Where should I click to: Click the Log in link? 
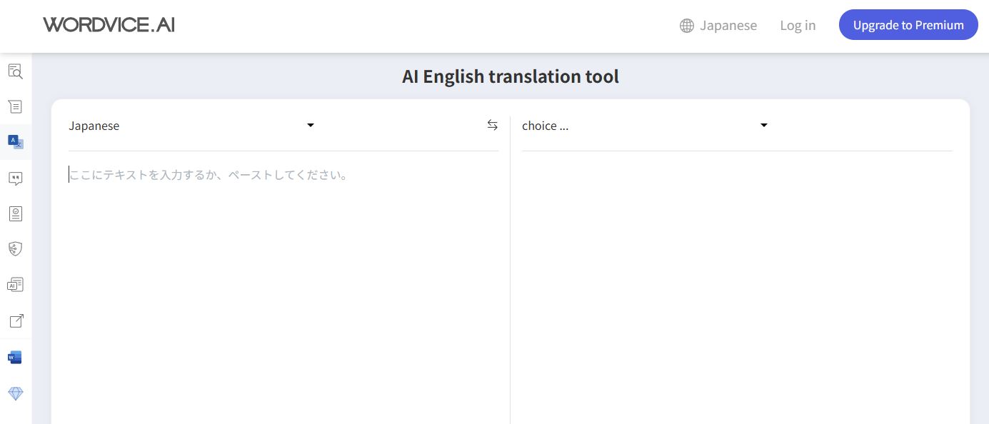click(798, 26)
